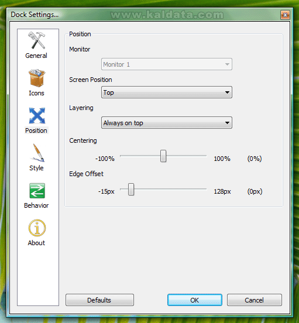Click the Always on top combo box text
Screen dimensions: 299x323
coord(123,123)
